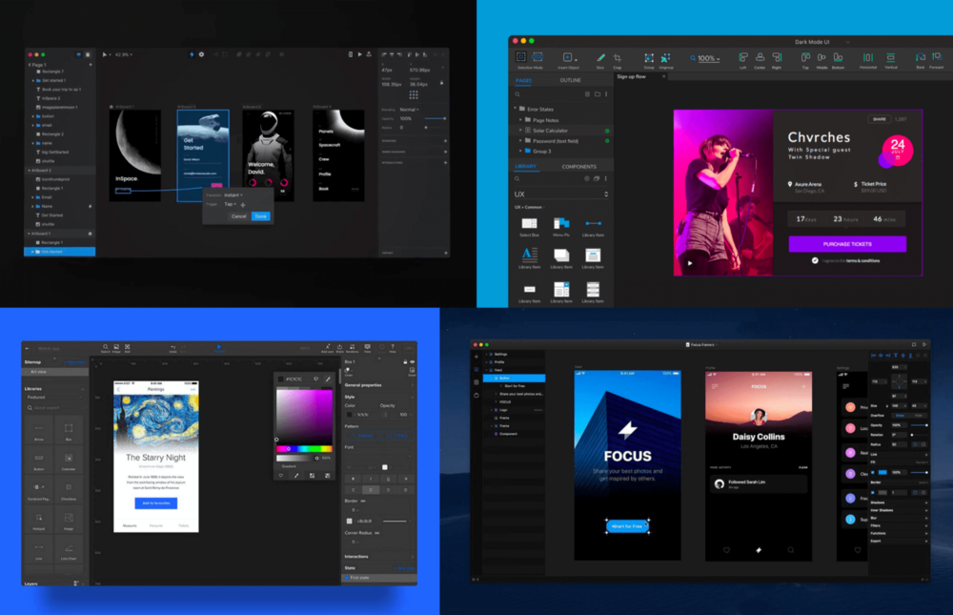This screenshot has height=615, width=953.
Task: Click the Insert Object tool
Action: (568, 58)
